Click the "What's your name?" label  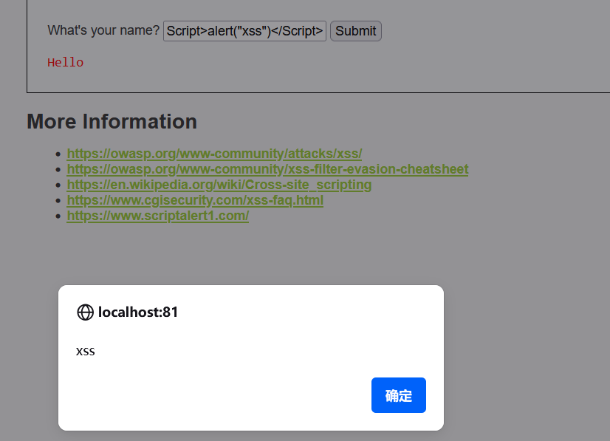point(103,30)
